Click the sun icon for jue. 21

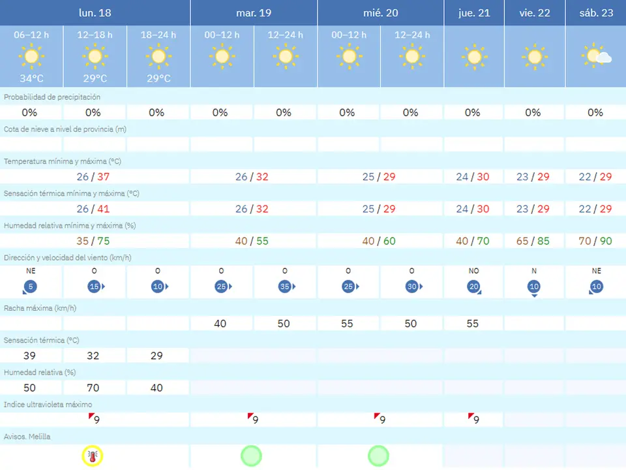[x=474, y=57]
